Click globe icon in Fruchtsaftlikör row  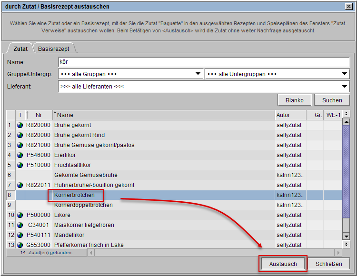click(x=20, y=165)
